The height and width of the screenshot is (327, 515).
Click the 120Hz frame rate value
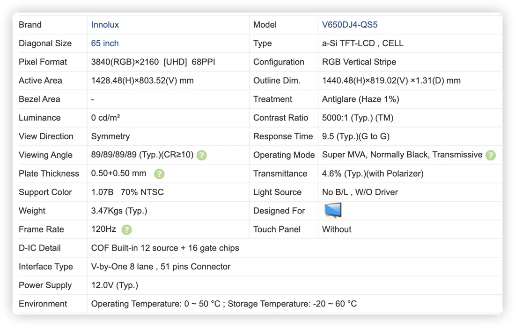click(103, 229)
